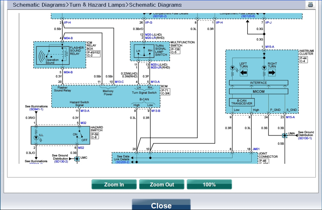Click the M13-A connector link near 0.3P wire
322x210 pixels.
[x=155, y=82]
